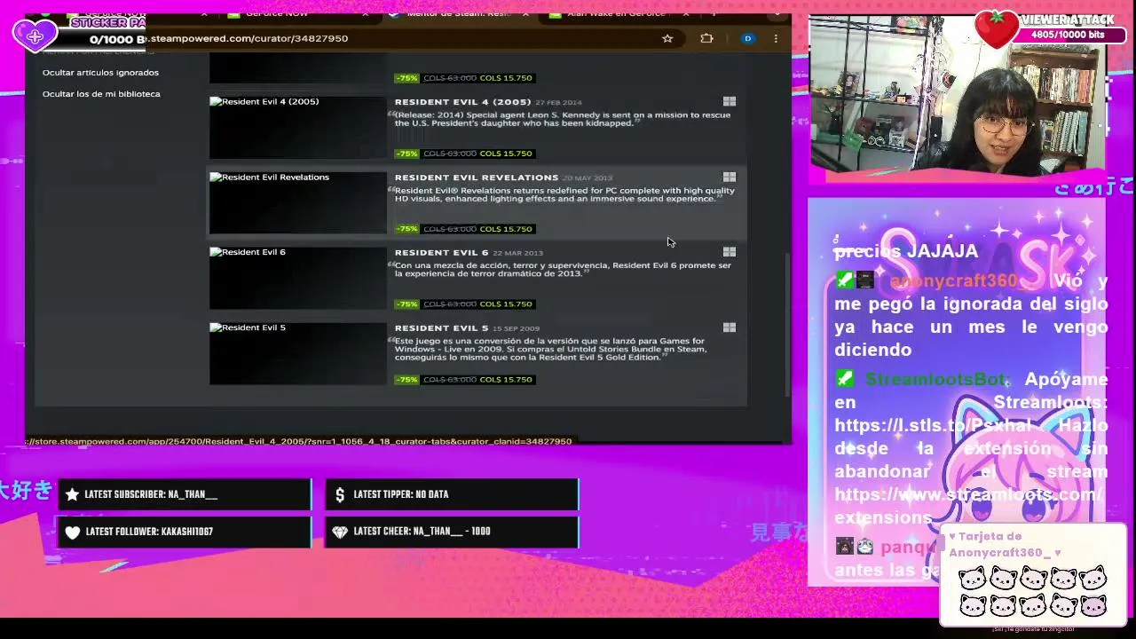Viewport: 1136px width, 639px height.
Task: Open RESIDENT EVIL 5 title link
Action: point(441,328)
